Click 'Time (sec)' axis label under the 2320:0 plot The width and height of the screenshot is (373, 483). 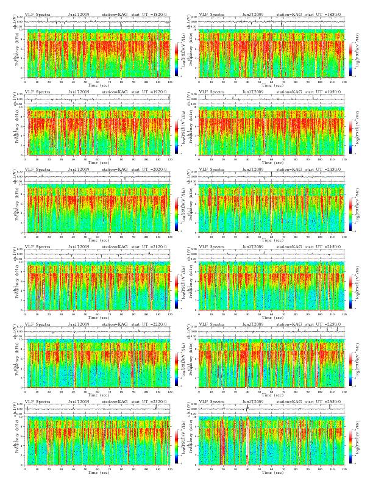tap(99, 473)
